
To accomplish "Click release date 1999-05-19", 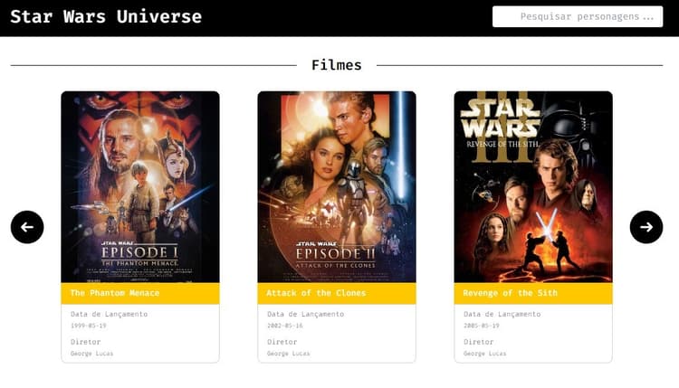I will (89, 326).
